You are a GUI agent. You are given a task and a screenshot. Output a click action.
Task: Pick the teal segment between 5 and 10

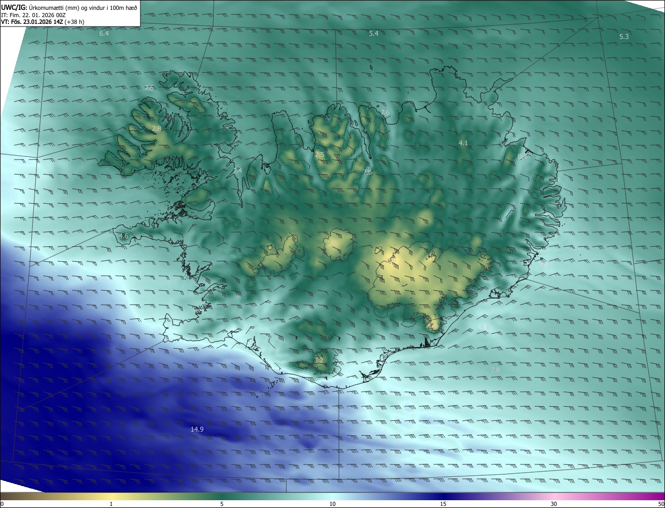point(277,496)
